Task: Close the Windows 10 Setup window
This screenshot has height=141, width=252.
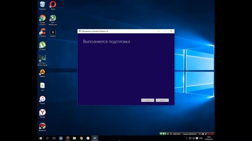Action: 171,31
